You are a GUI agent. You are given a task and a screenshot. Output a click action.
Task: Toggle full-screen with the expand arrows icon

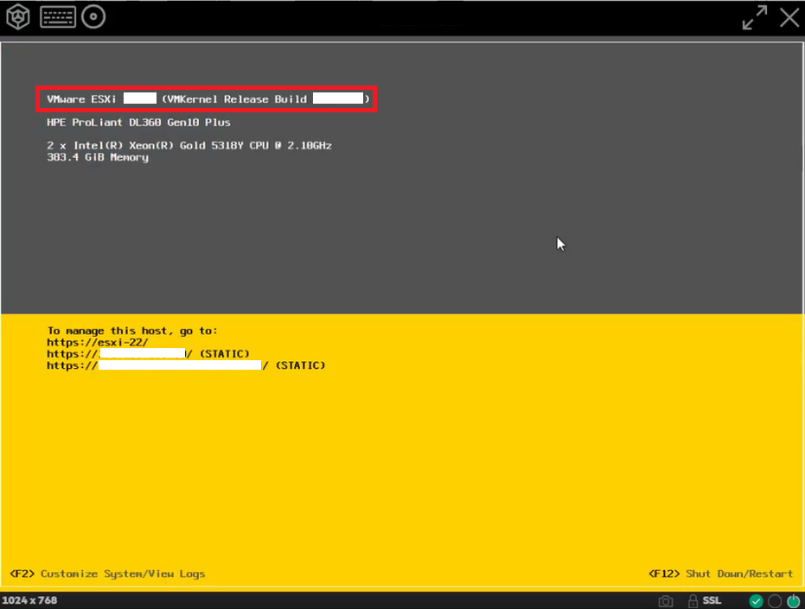pyautogui.click(x=755, y=17)
